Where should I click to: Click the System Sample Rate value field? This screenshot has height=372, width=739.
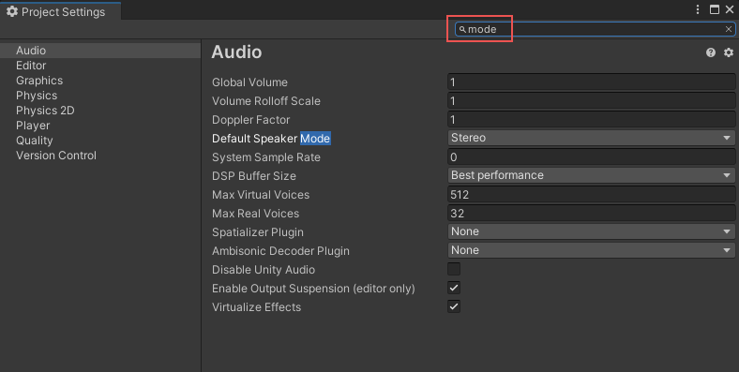591,156
